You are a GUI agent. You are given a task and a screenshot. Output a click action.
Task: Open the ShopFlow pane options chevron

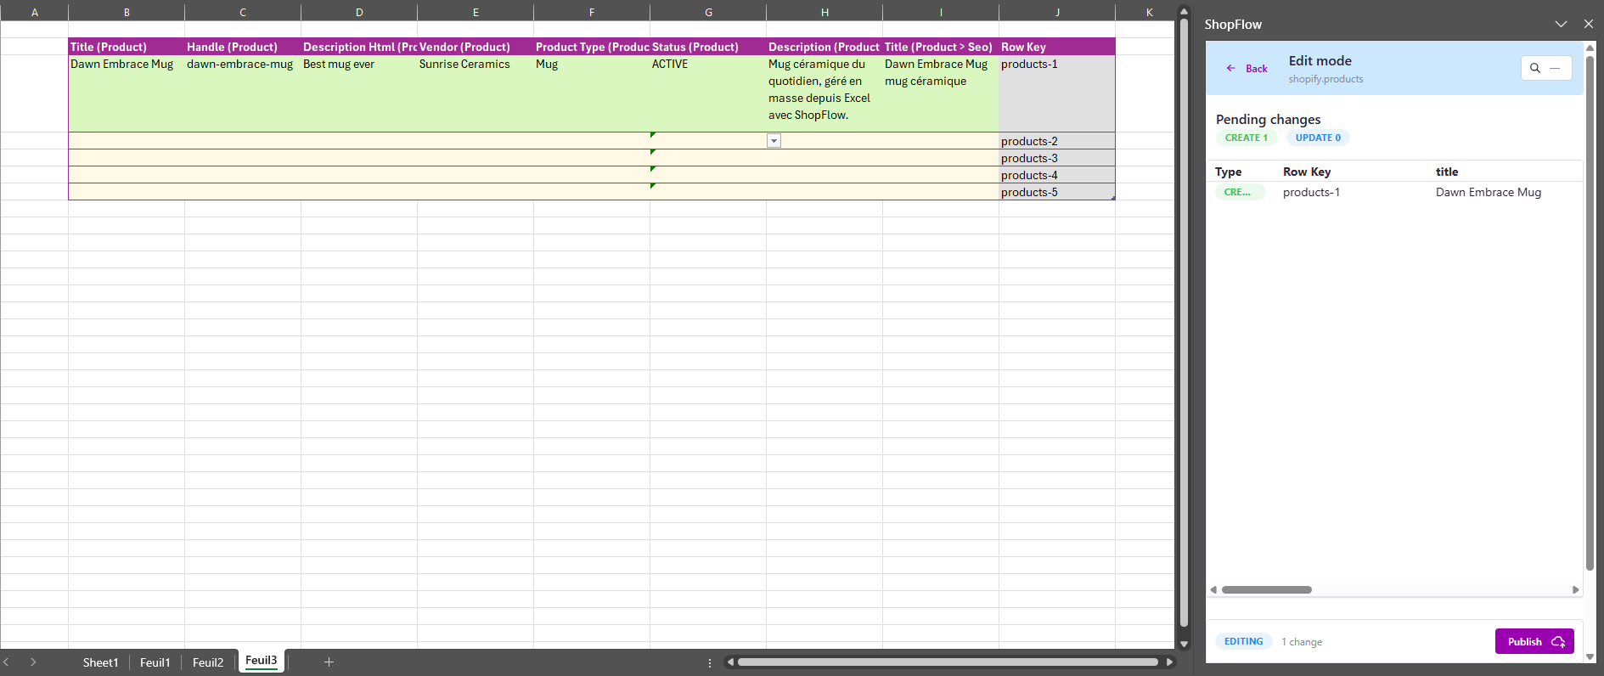click(1561, 24)
